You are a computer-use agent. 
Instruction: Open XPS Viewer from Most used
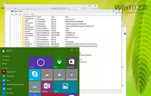tap(8, 93)
